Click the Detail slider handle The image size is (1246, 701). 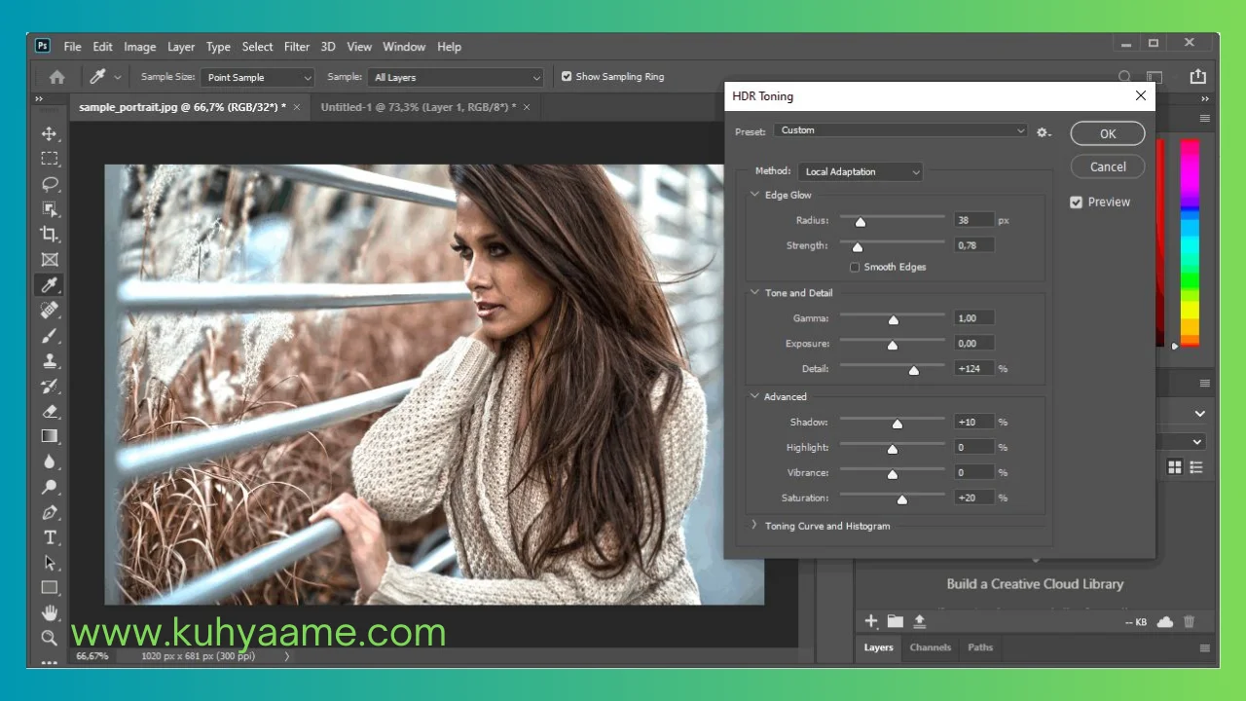914,370
